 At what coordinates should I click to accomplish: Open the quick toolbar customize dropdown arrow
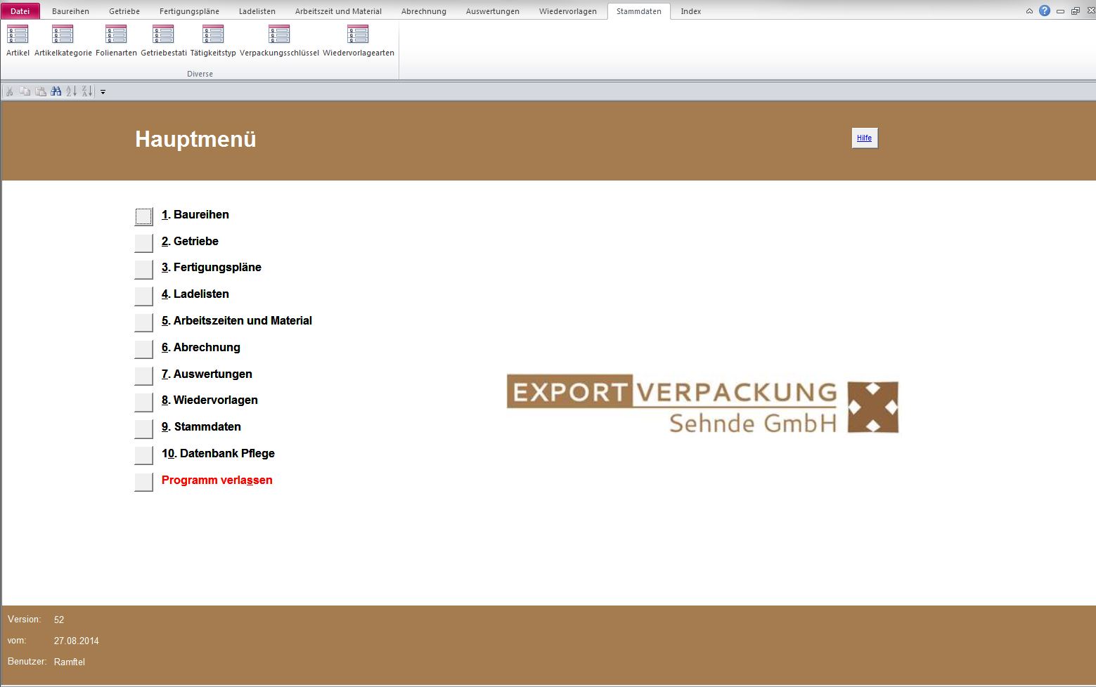tap(103, 92)
